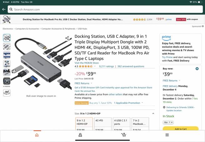Open the shopping cart icon
205x142 pixels.
coord(124,135)
